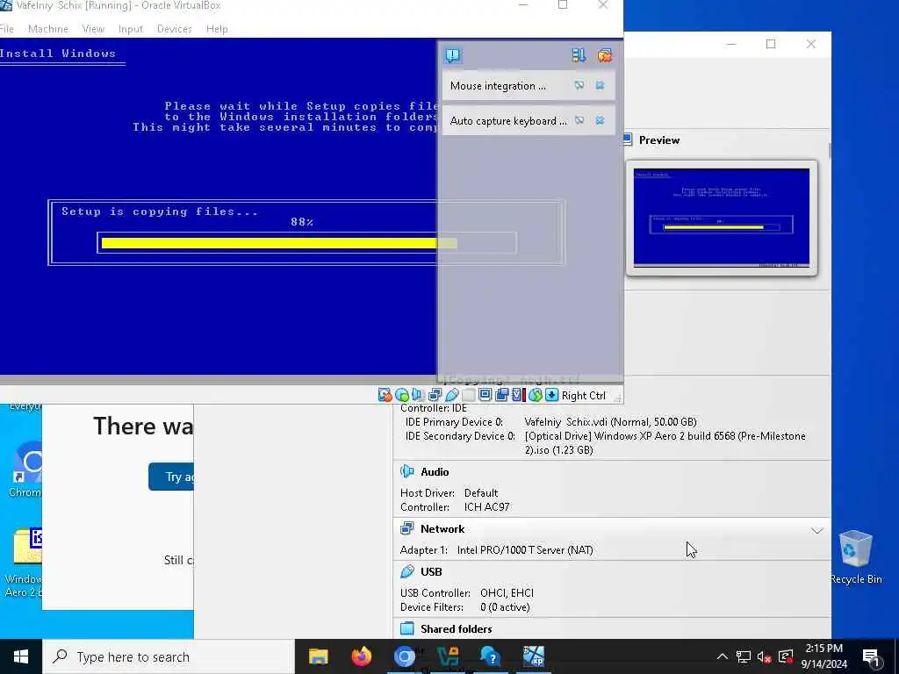The height and width of the screenshot is (674, 899).
Task: Open the Windows Action Center notifications
Action: 872,657
